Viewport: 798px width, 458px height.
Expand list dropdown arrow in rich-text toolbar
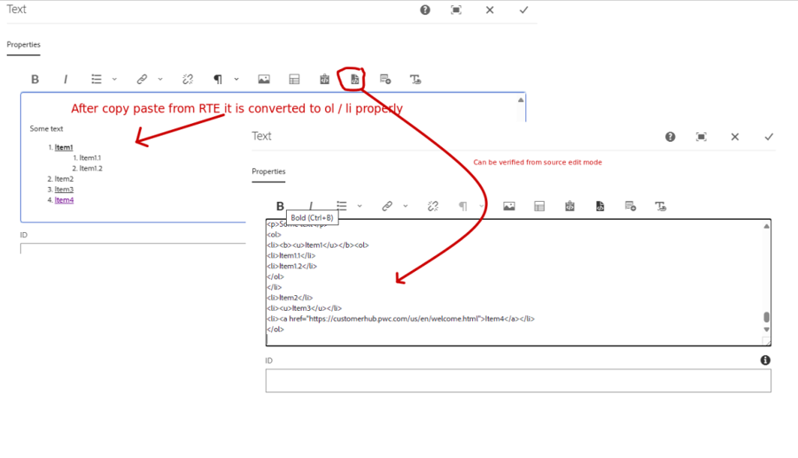[x=114, y=79]
